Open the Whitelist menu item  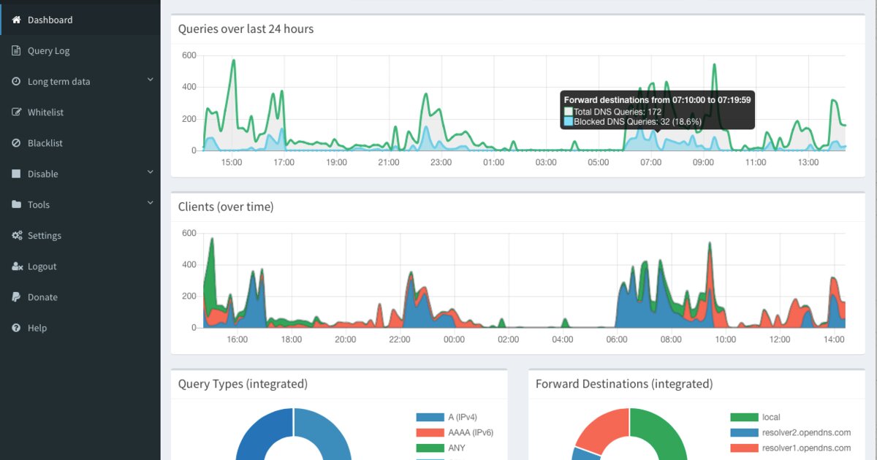80,112
